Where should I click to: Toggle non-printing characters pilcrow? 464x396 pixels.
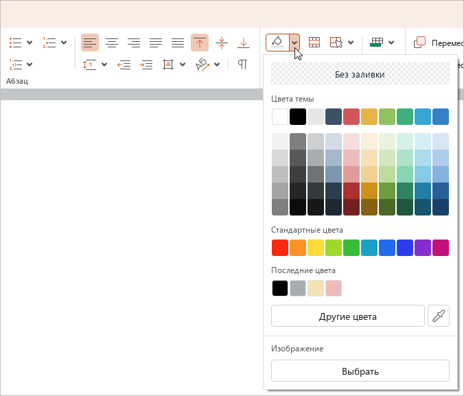point(242,65)
